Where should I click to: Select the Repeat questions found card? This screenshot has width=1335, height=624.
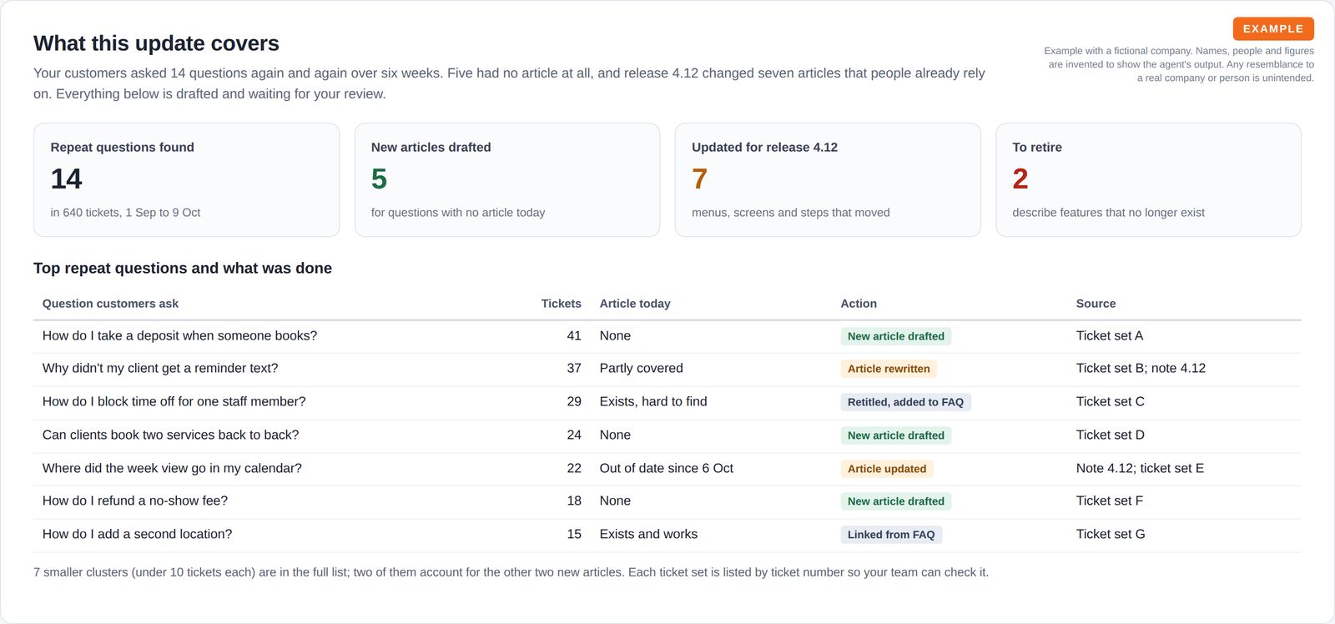[186, 180]
